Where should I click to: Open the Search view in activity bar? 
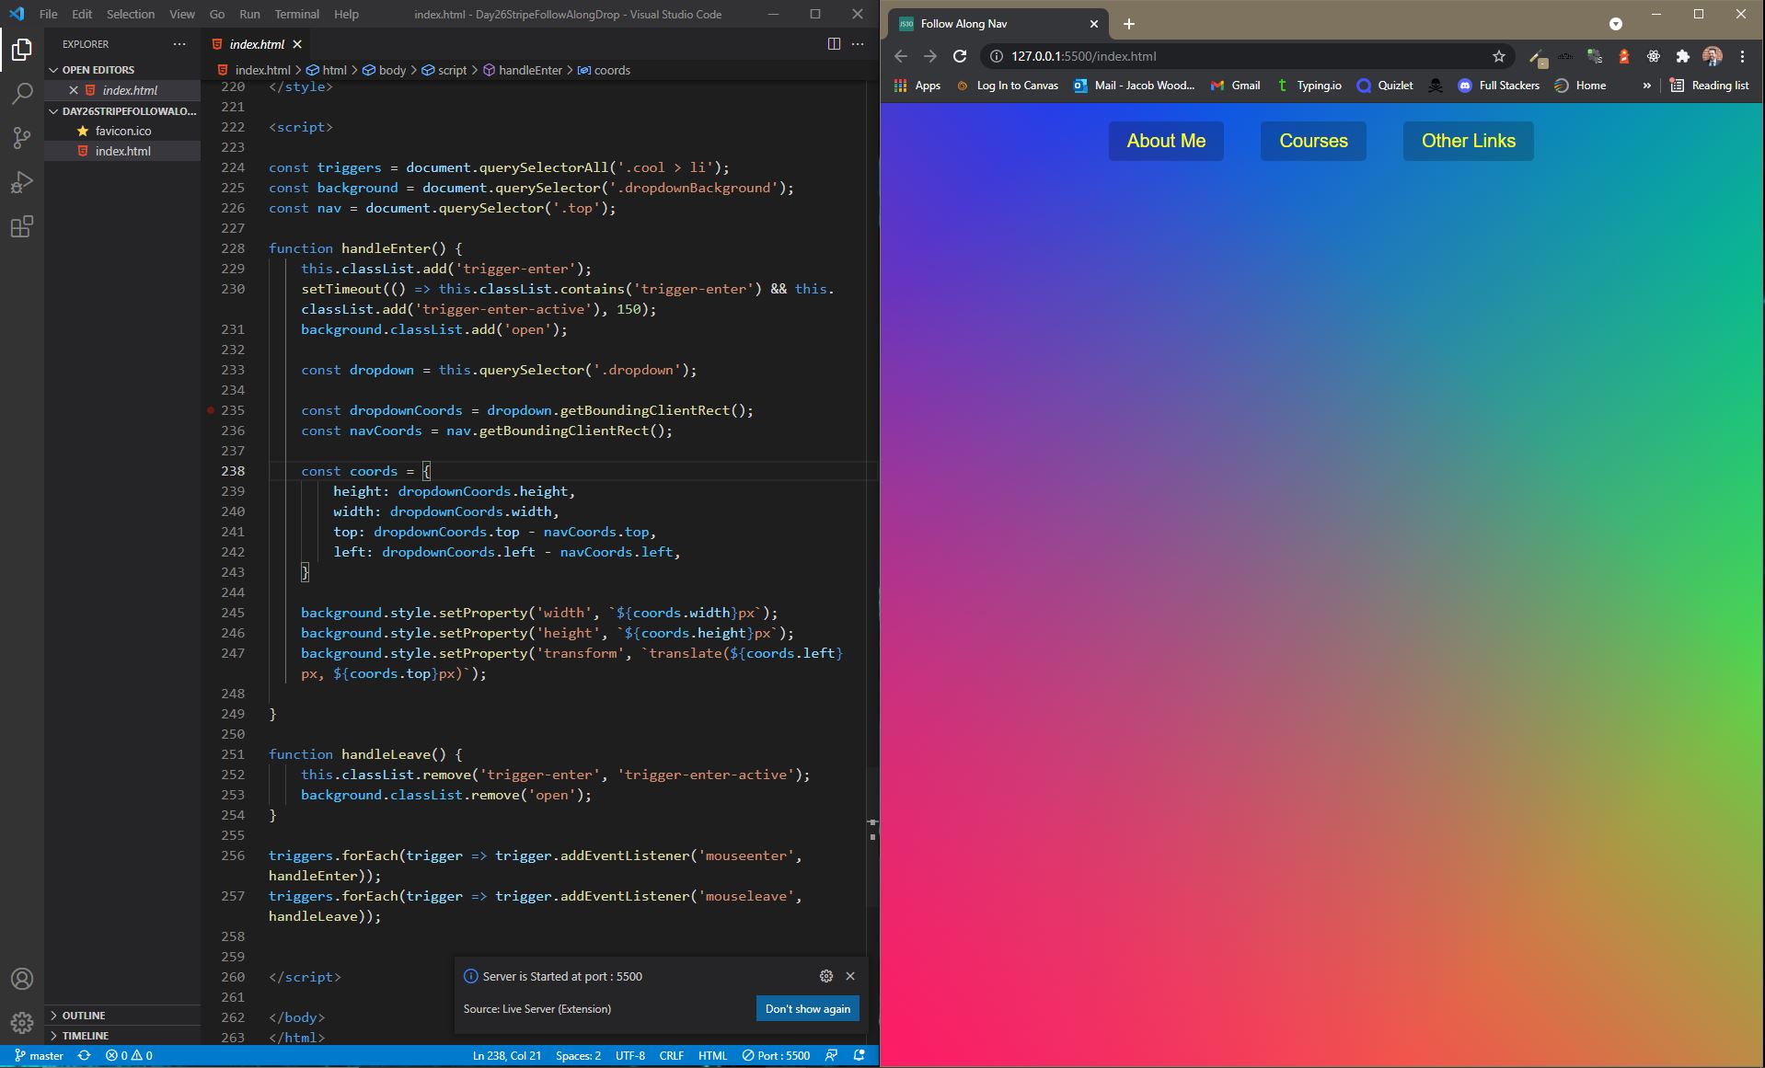coord(22,93)
